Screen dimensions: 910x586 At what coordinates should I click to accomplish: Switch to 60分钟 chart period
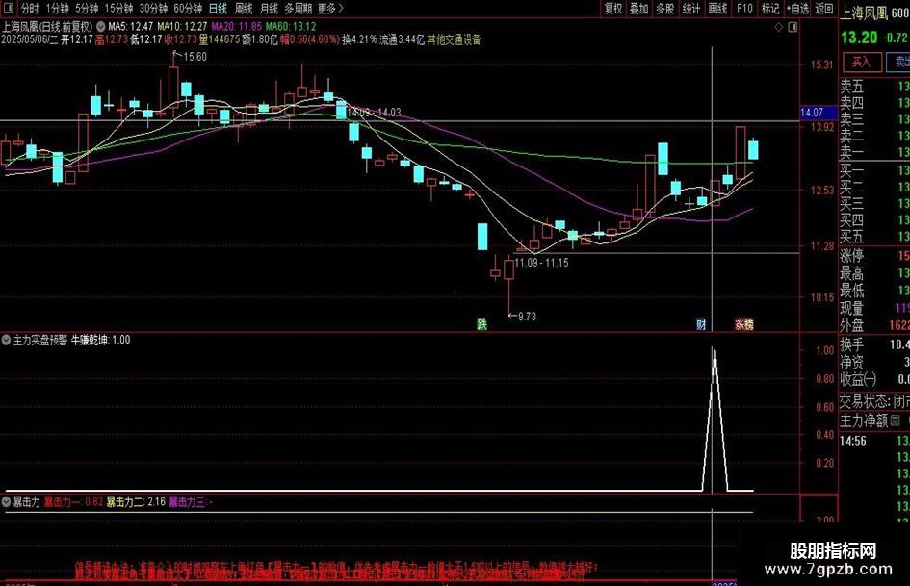[188, 8]
